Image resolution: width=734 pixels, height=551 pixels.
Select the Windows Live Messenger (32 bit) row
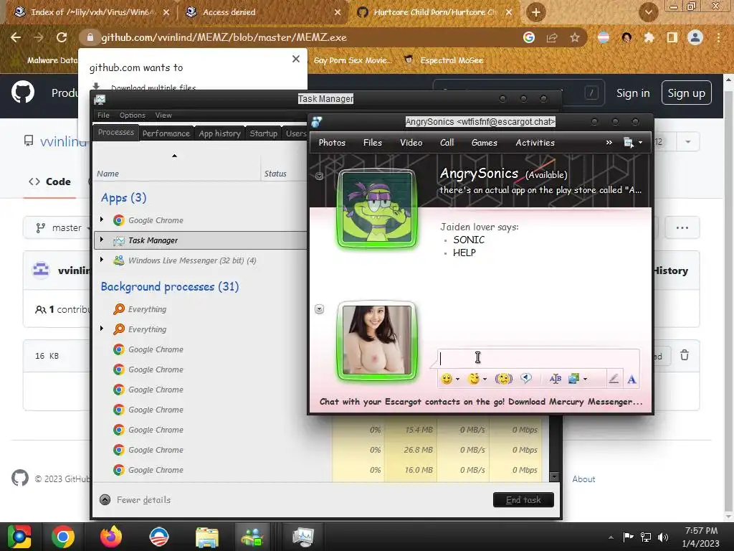(201, 260)
